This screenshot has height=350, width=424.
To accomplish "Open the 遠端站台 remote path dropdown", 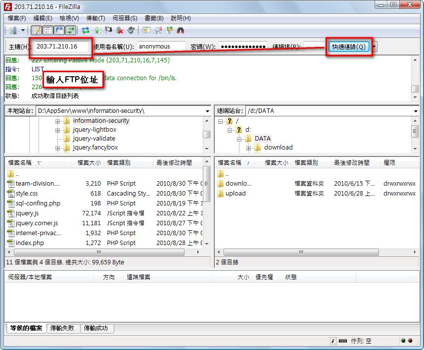I will pyautogui.click(x=416, y=111).
